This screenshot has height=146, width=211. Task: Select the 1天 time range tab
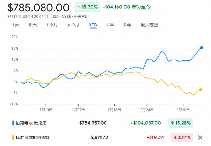click(16, 25)
